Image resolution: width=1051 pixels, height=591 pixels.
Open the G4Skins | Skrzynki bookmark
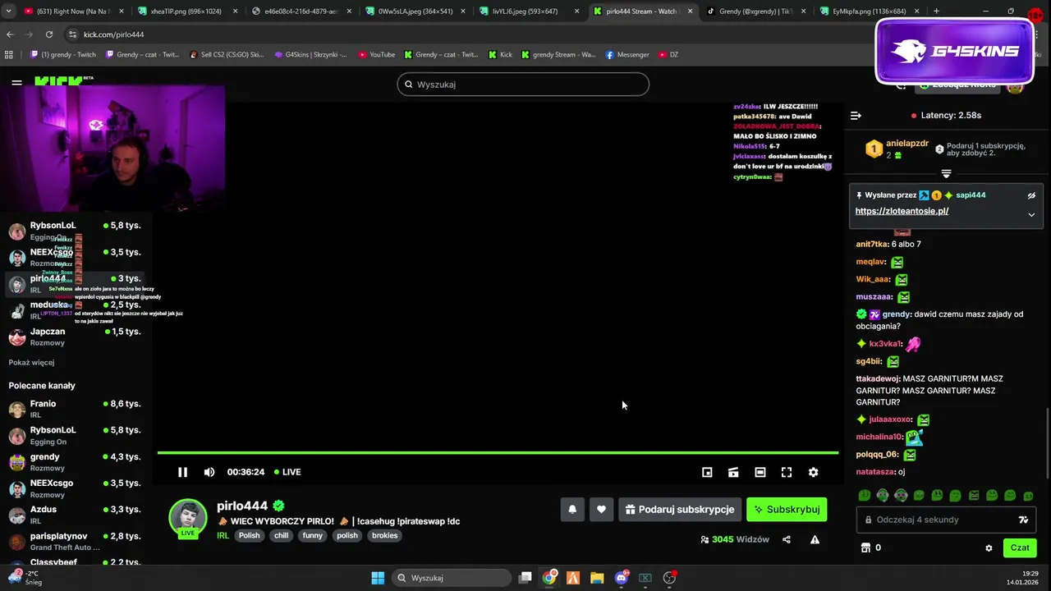(310, 55)
